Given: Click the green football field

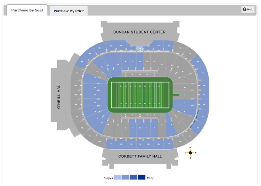Looking at the screenshot, I should click(x=140, y=95).
